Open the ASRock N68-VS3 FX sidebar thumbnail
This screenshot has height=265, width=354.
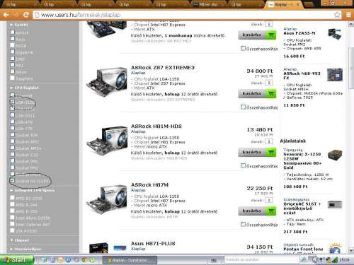(x=335, y=74)
